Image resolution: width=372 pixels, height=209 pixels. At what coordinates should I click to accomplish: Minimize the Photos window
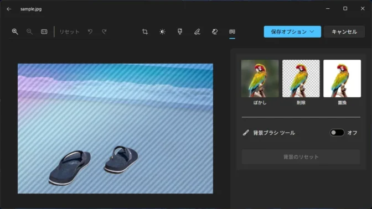tap(328, 8)
